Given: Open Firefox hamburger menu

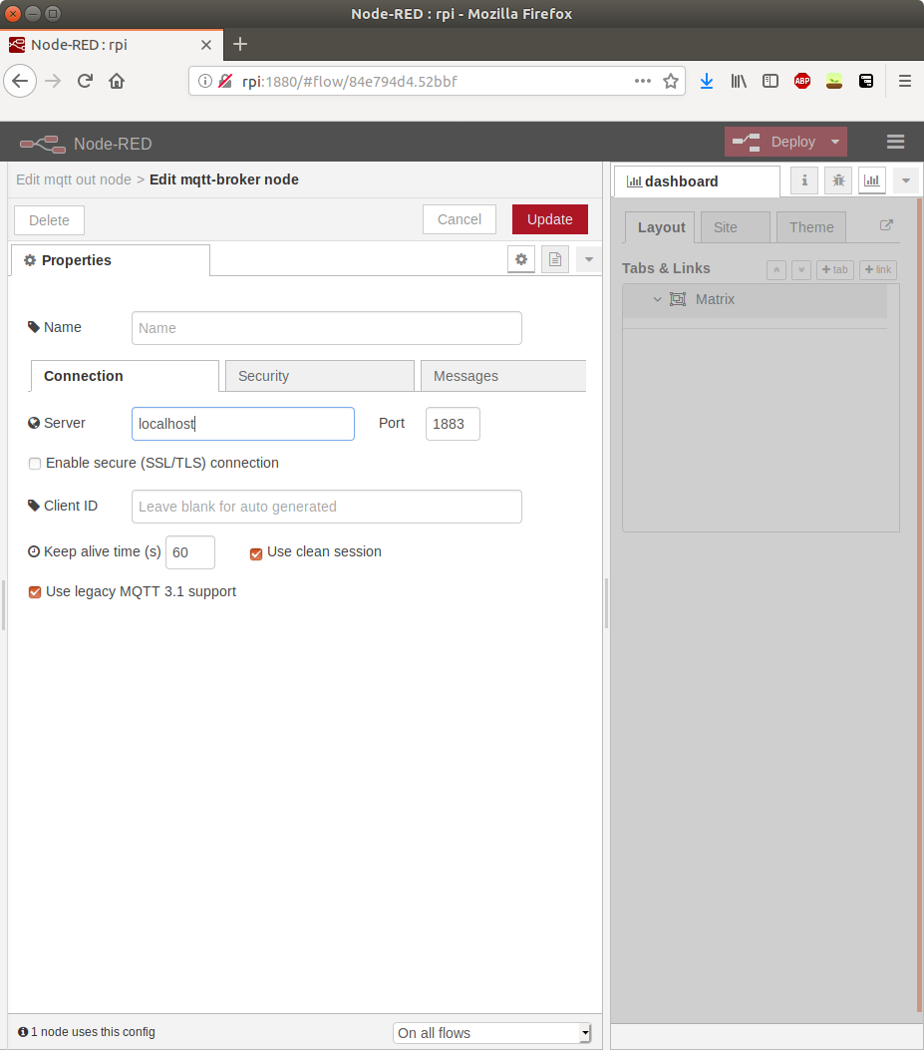Looking at the screenshot, I should click(x=905, y=81).
